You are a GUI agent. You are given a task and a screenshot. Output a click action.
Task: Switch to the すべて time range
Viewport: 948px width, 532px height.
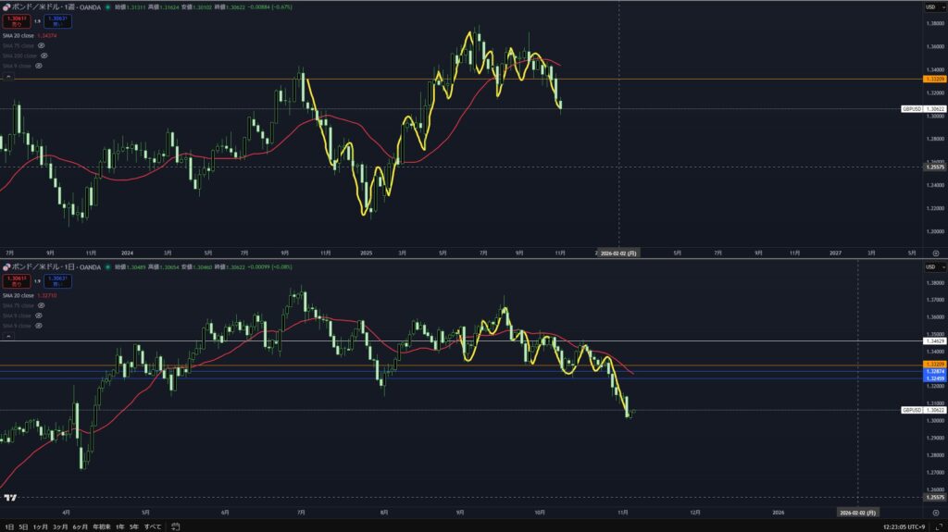[153, 526]
